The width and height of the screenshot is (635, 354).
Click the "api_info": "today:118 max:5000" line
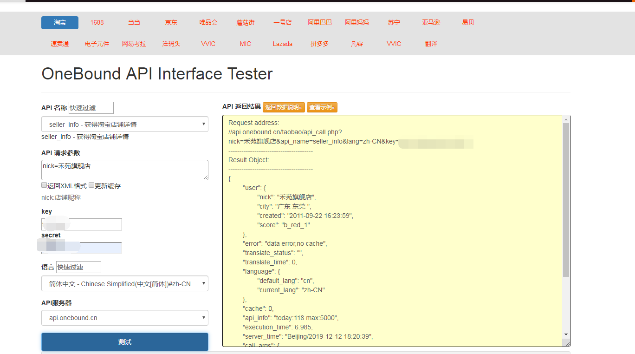point(291,318)
